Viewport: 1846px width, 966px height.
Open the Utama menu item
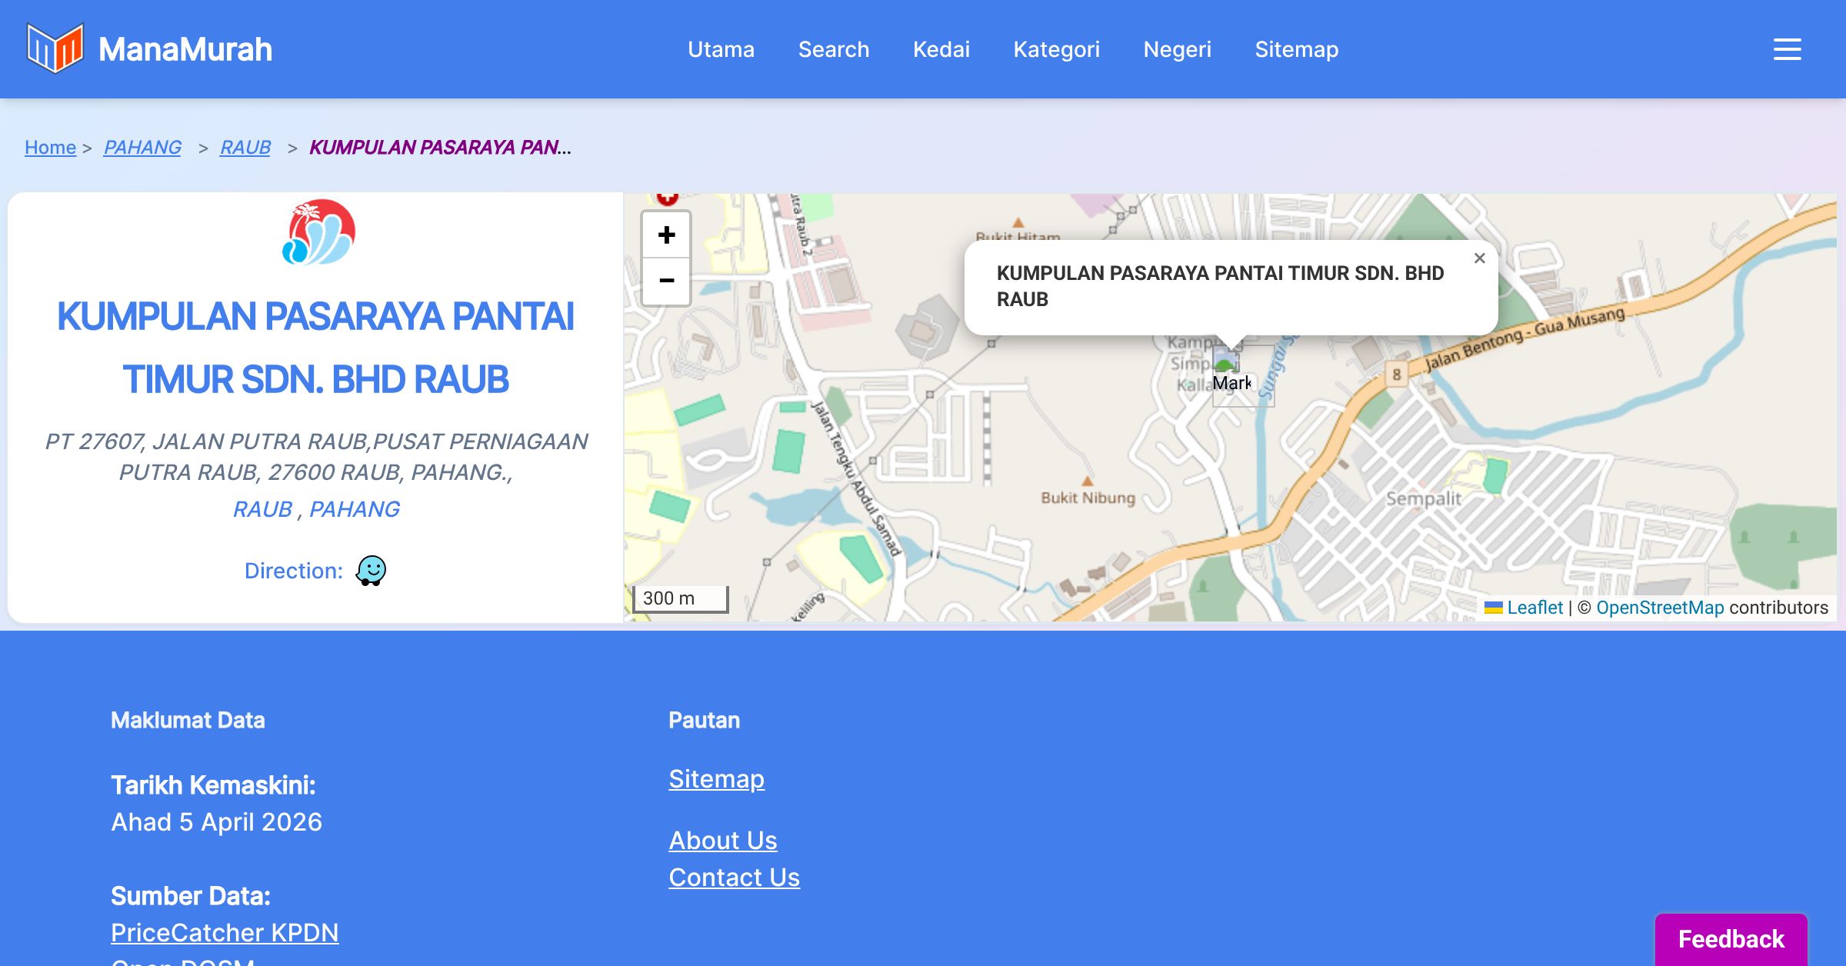721,49
